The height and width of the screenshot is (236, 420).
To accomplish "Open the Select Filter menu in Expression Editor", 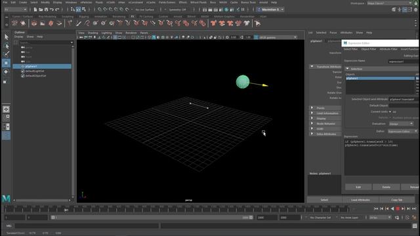I will (350, 49).
